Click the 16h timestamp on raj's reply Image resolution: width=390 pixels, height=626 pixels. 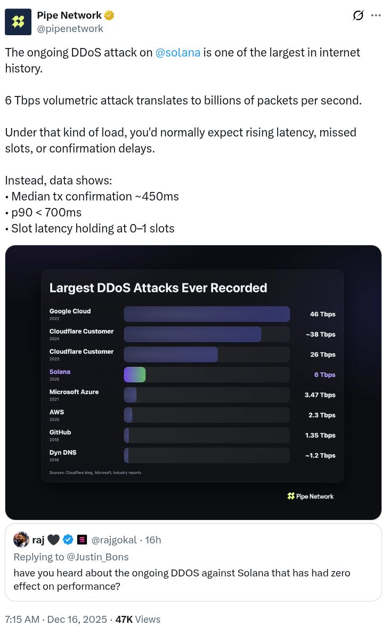coord(153,540)
